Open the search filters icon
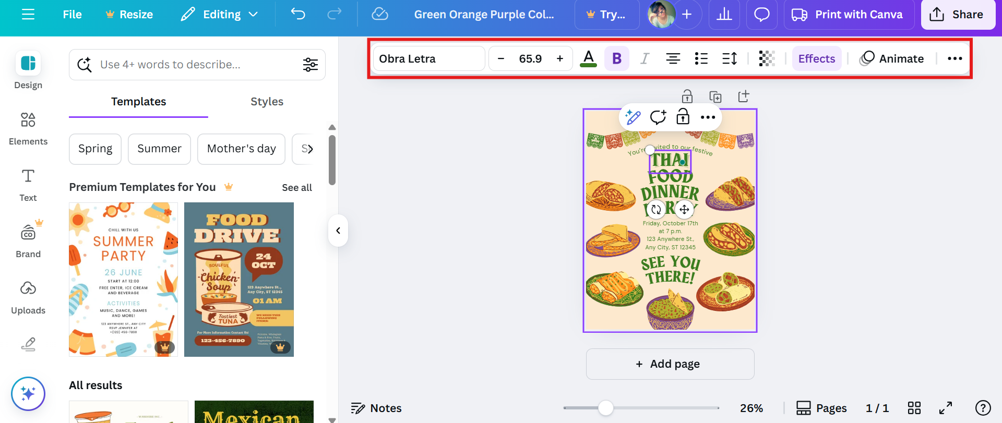1002x423 pixels. pyautogui.click(x=311, y=65)
